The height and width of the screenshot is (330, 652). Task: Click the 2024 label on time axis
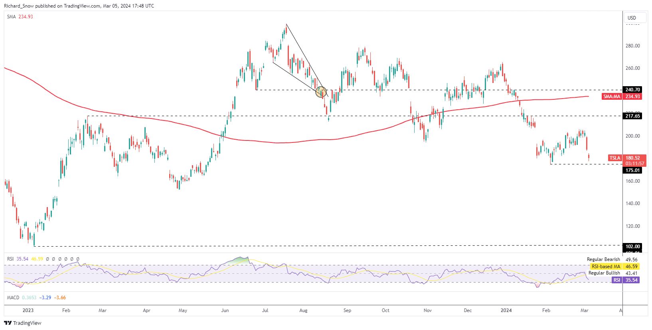506,310
